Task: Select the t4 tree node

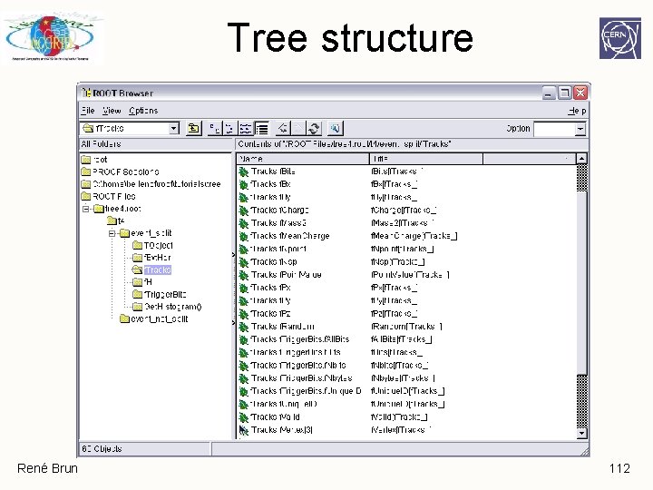Action: pyautogui.click(x=121, y=220)
